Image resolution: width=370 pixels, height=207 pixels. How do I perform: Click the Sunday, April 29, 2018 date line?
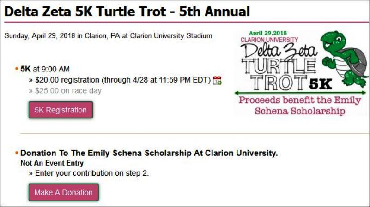pos(108,36)
